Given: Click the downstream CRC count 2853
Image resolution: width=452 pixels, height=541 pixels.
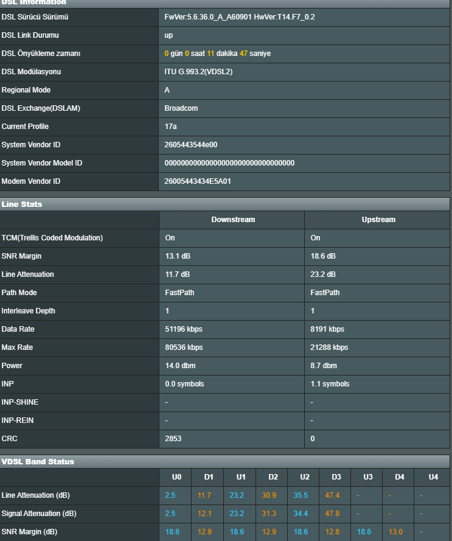Looking at the screenshot, I should pos(173,439).
